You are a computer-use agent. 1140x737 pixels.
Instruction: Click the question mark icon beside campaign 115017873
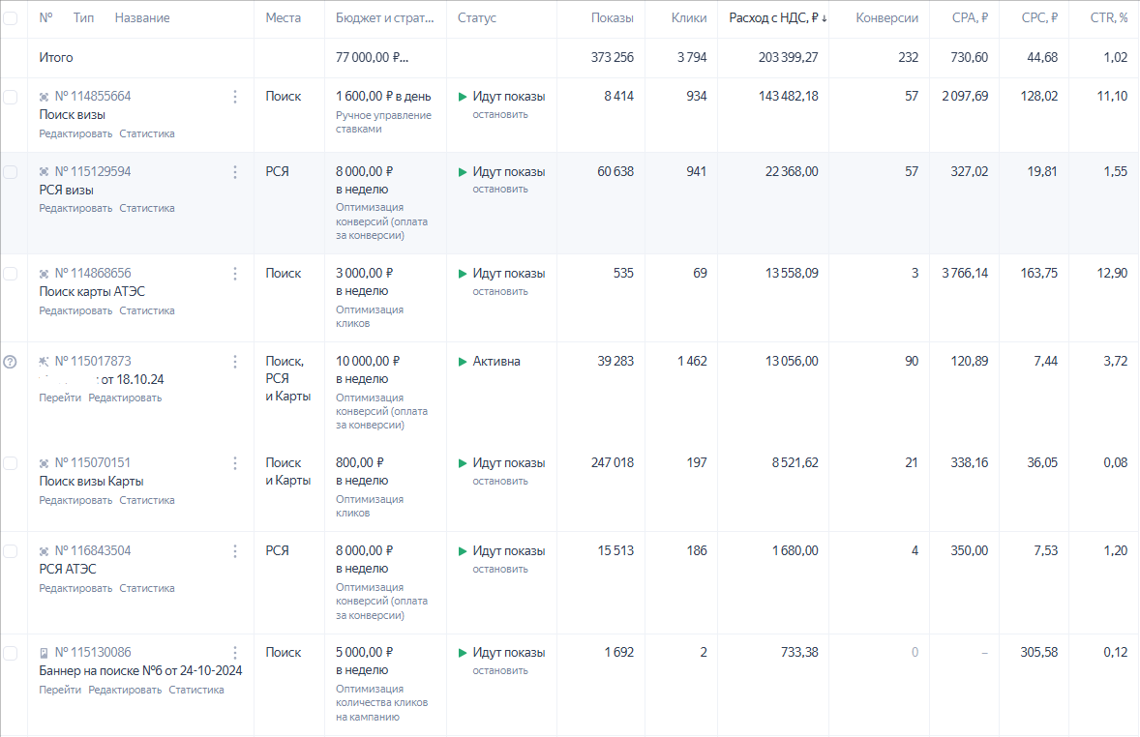pyautogui.click(x=11, y=362)
